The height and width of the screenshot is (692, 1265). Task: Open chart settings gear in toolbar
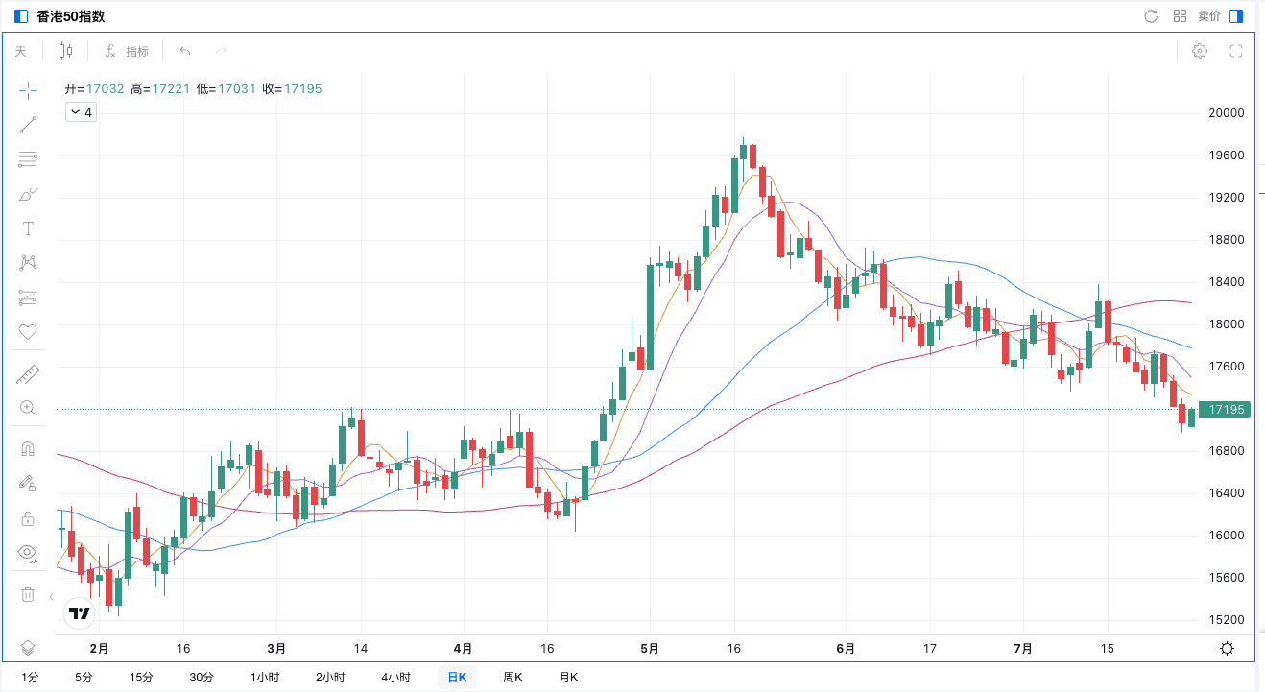point(1199,51)
